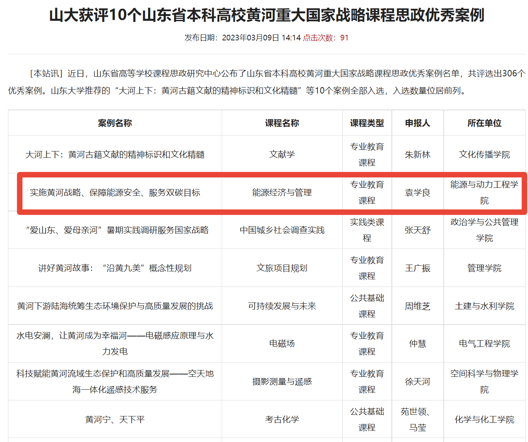Click course type 专业教育课程 in 朱新林 row
The height and width of the screenshot is (442, 528).
click(367, 155)
